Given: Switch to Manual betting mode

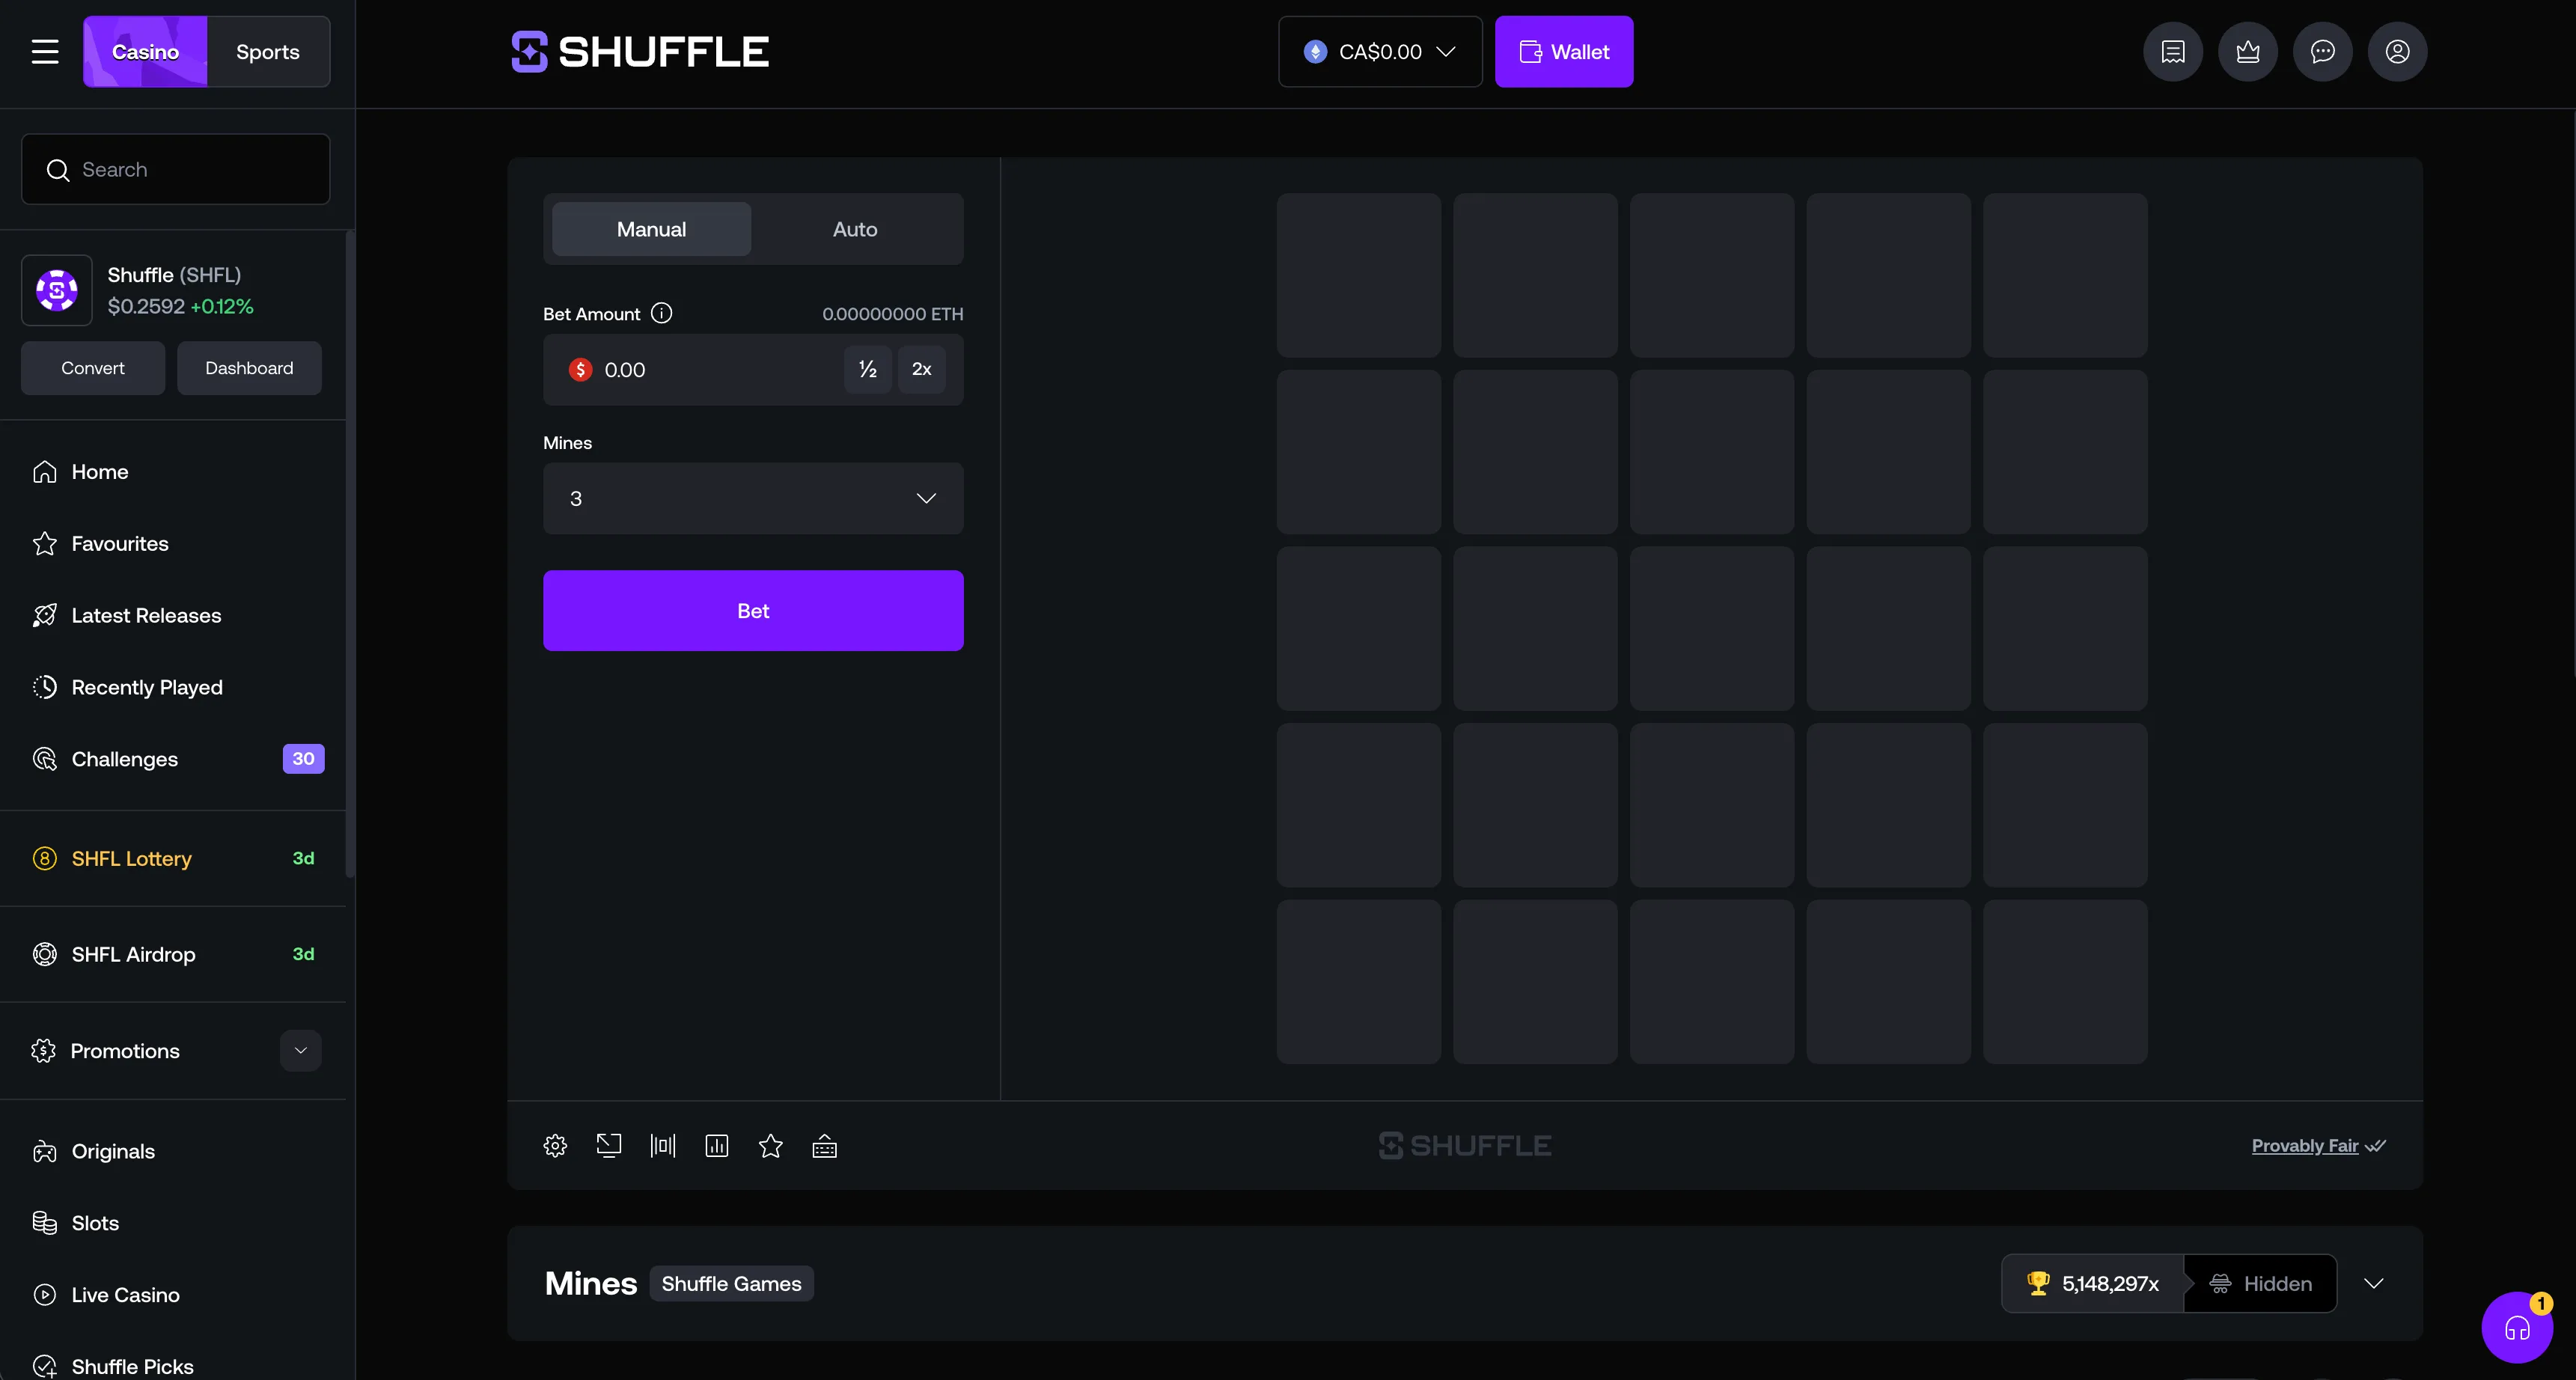Looking at the screenshot, I should point(651,229).
